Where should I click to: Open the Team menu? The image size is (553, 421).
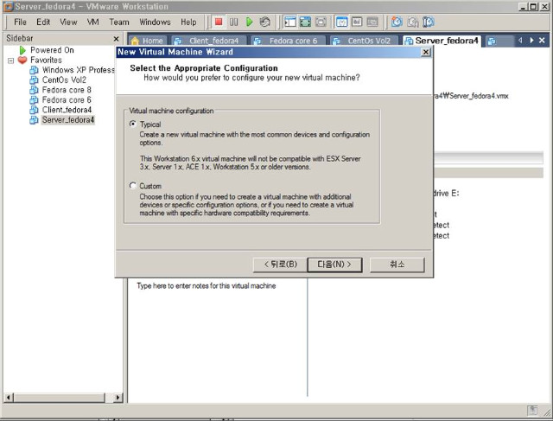point(119,22)
